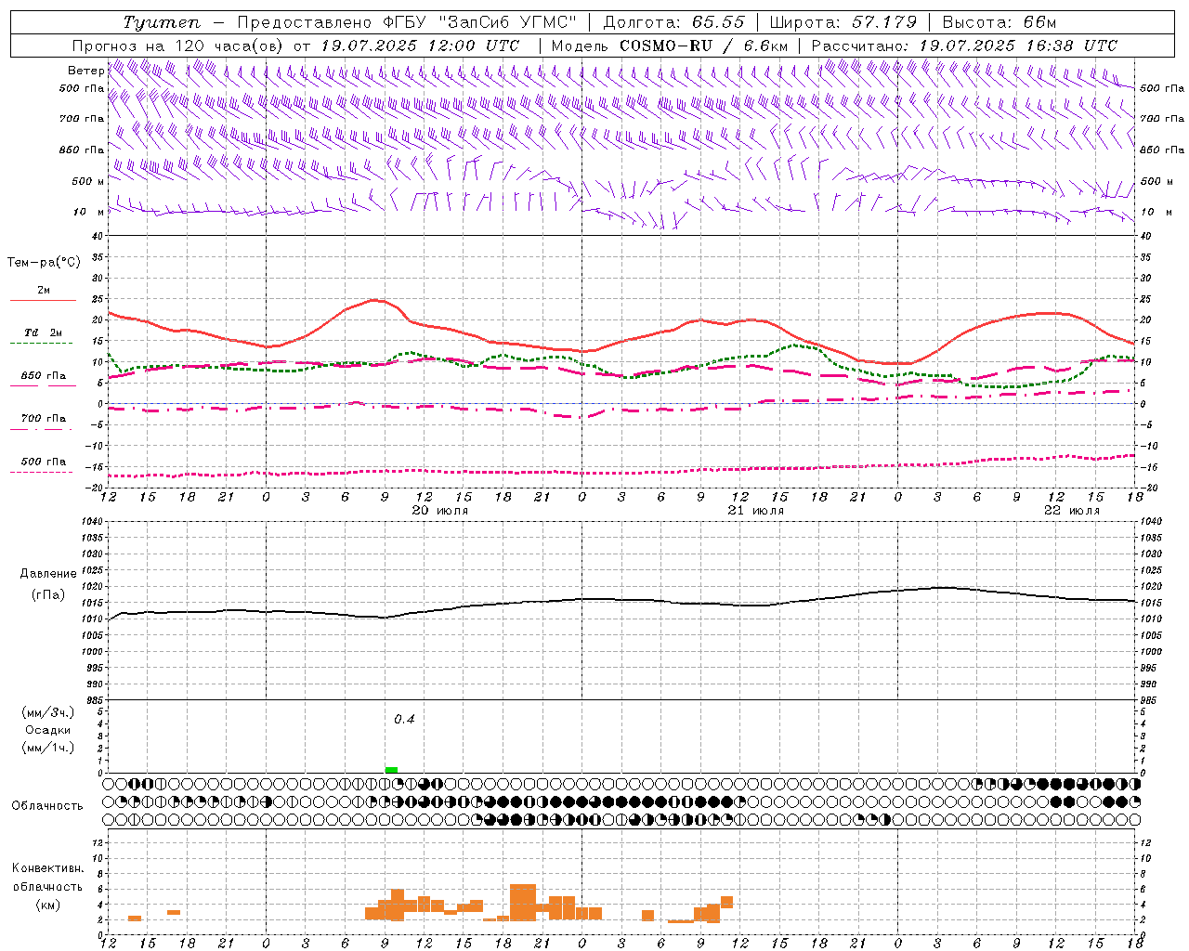Click the Давление pressure panel label

point(48,574)
